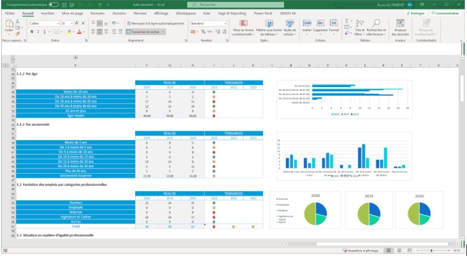Click the Partager button
Viewport: 467px width, 256px height.
[416, 13]
